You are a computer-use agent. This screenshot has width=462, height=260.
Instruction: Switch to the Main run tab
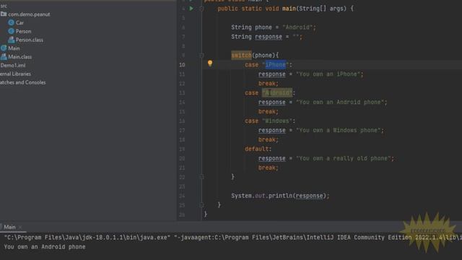(9, 227)
